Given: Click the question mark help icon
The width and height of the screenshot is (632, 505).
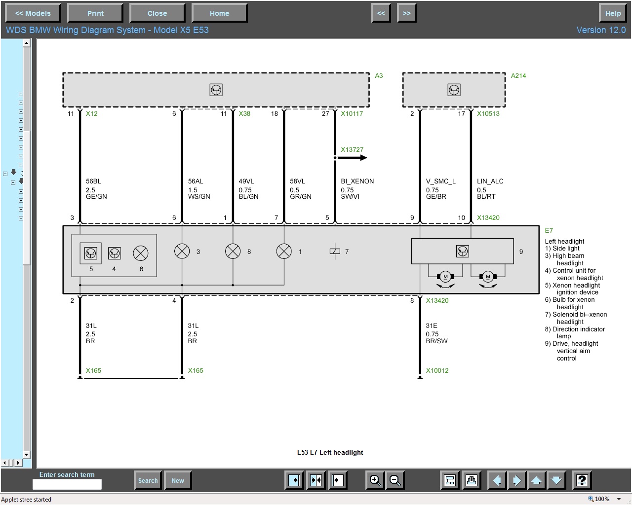Looking at the screenshot, I should click(x=582, y=480).
